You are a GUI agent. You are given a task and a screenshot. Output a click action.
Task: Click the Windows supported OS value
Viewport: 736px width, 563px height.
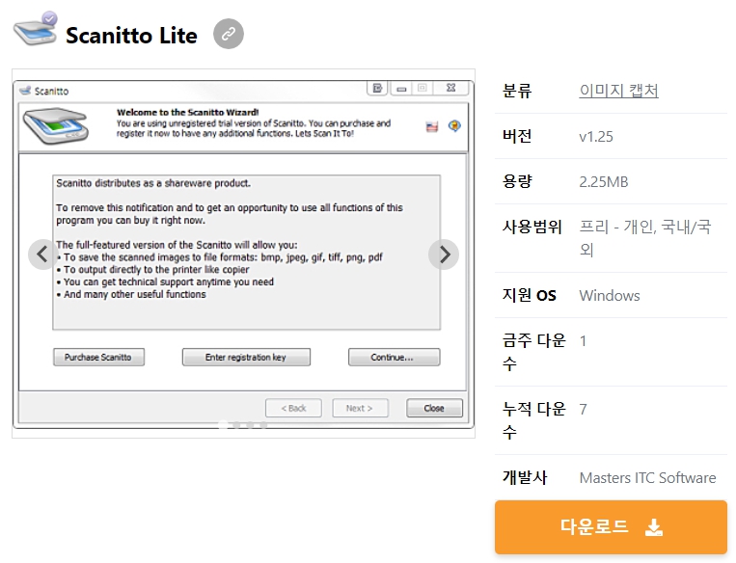click(610, 296)
